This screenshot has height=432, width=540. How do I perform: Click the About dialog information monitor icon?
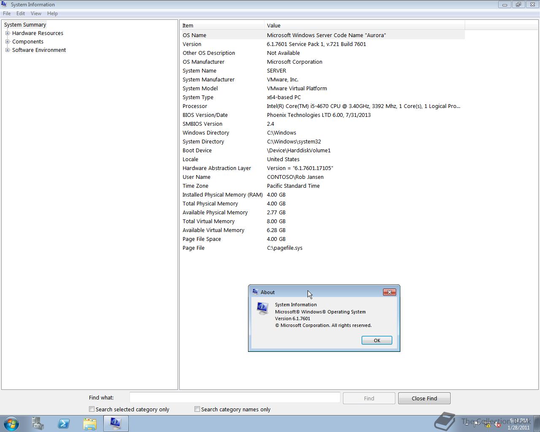(x=262, y=308)
